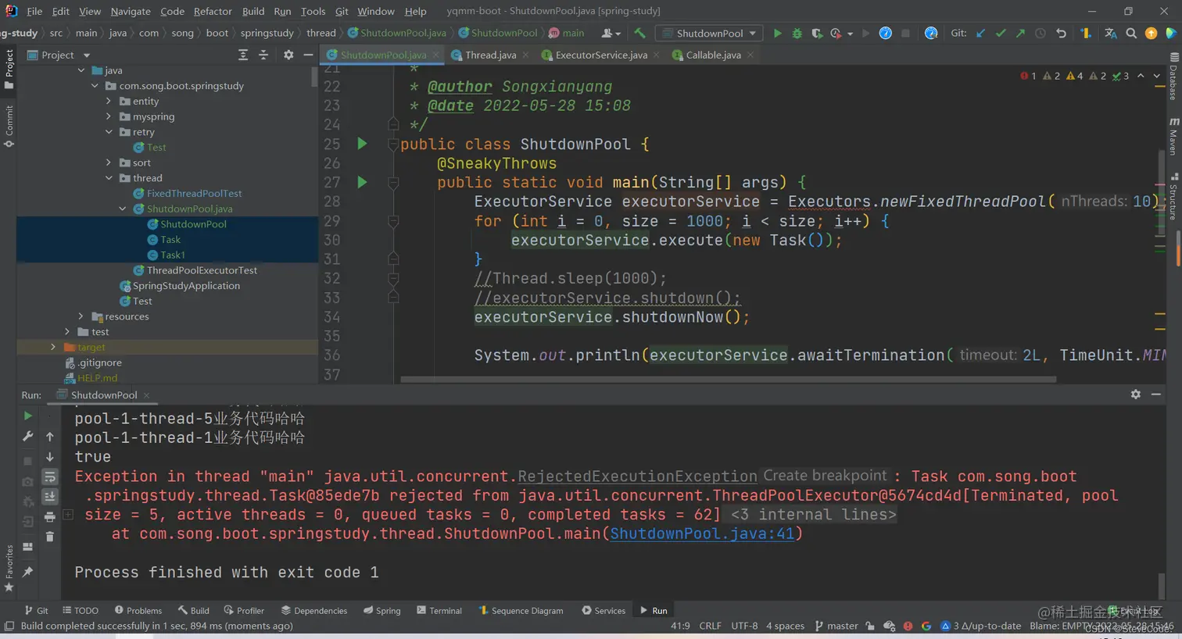Viewport: 1182px width, 639px height.
Task: Rerun ShutdownPool in the Run panel
Action: [x=27, y=416]
